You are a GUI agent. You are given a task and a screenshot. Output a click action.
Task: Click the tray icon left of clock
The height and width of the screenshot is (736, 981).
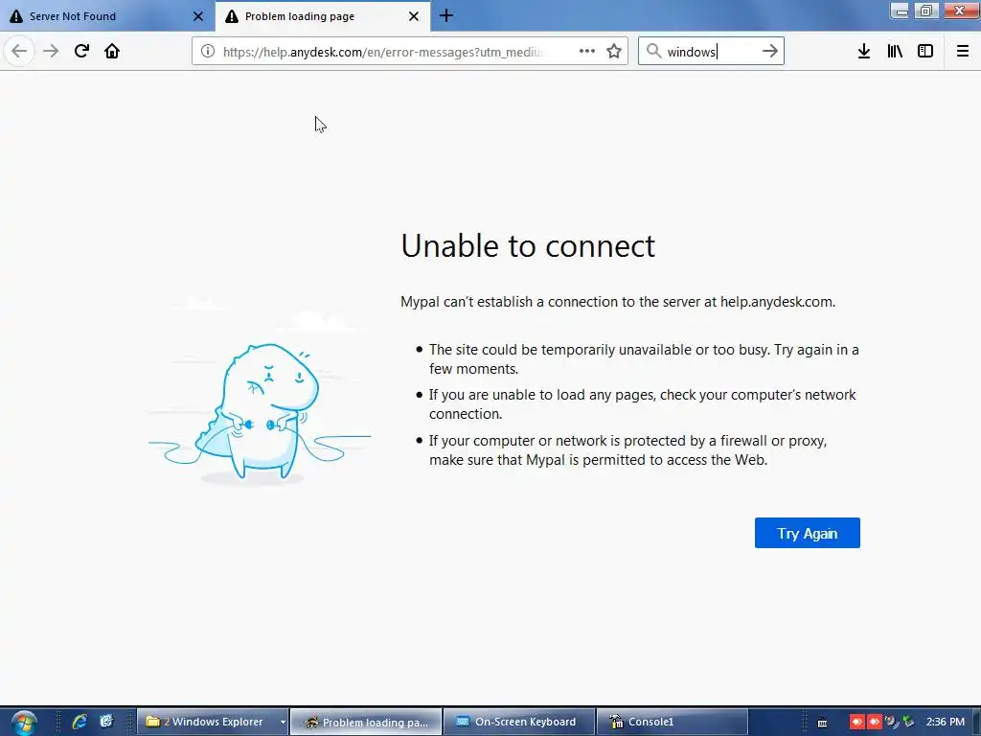(x=908, y=723)
